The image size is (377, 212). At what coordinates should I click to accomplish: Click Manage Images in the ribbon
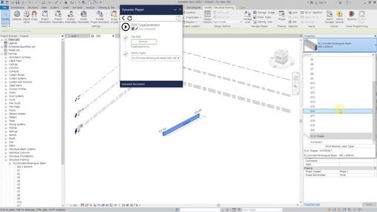click(264, 12)
